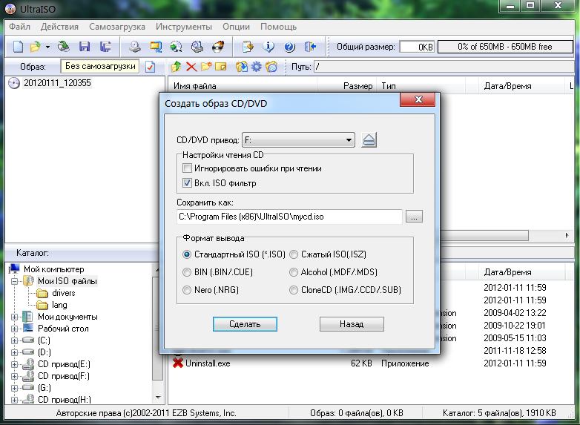Expand the (D:) drive node
The height and width of the screenshot is (425, 580).
[14, 352]
